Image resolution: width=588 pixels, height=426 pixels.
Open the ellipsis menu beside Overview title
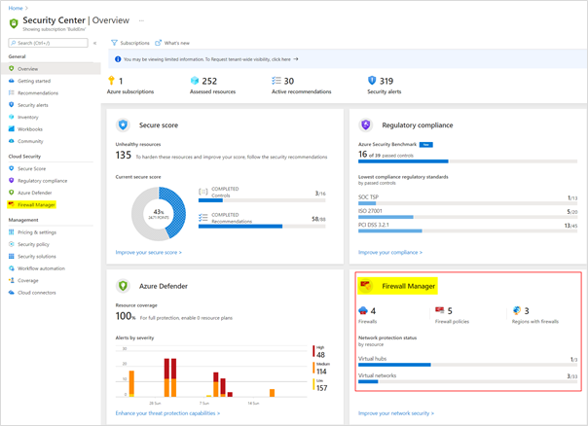coord(141,20)
